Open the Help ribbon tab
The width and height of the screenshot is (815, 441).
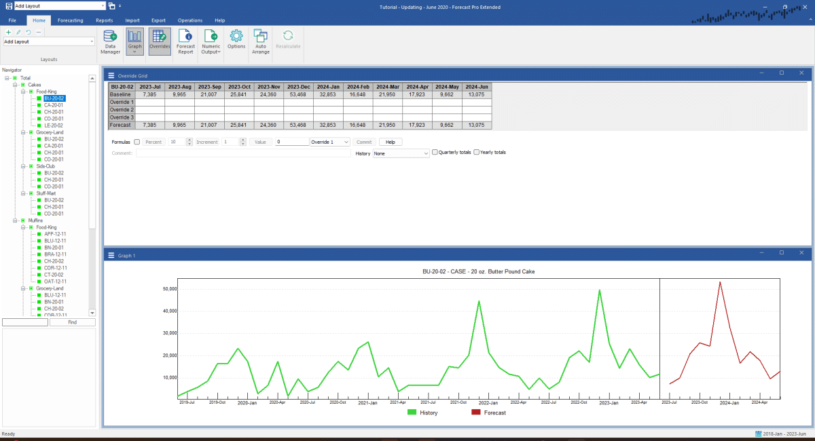(x=219, y=20)
